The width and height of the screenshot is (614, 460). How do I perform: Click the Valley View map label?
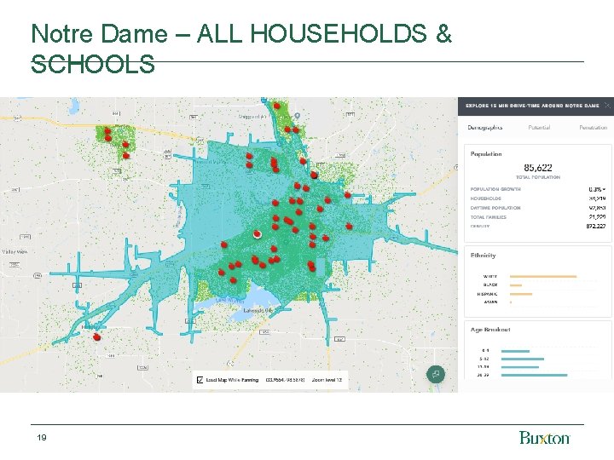point(14,252)
